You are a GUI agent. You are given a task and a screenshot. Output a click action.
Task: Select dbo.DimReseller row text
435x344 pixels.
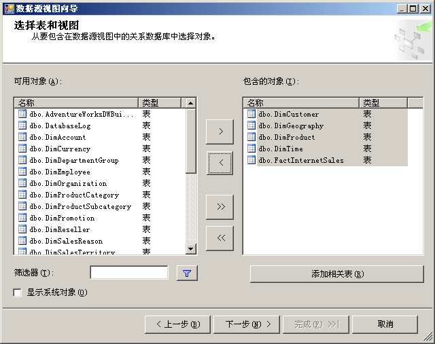[x=60, y=229]
